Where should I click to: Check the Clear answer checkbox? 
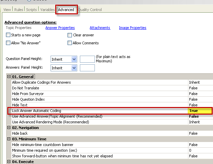(70, 35)
